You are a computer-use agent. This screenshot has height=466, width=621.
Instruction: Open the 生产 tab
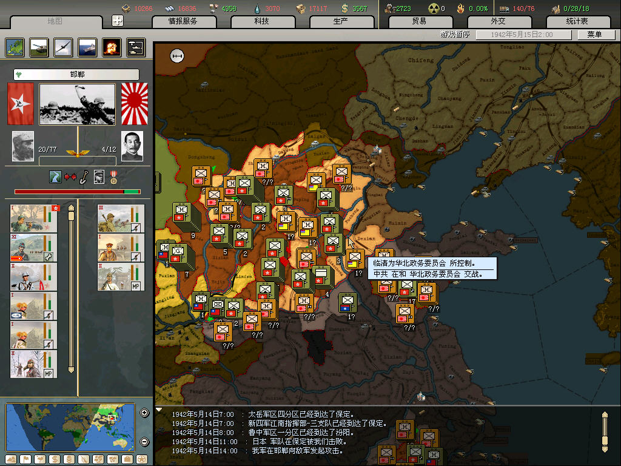(341, 21)
